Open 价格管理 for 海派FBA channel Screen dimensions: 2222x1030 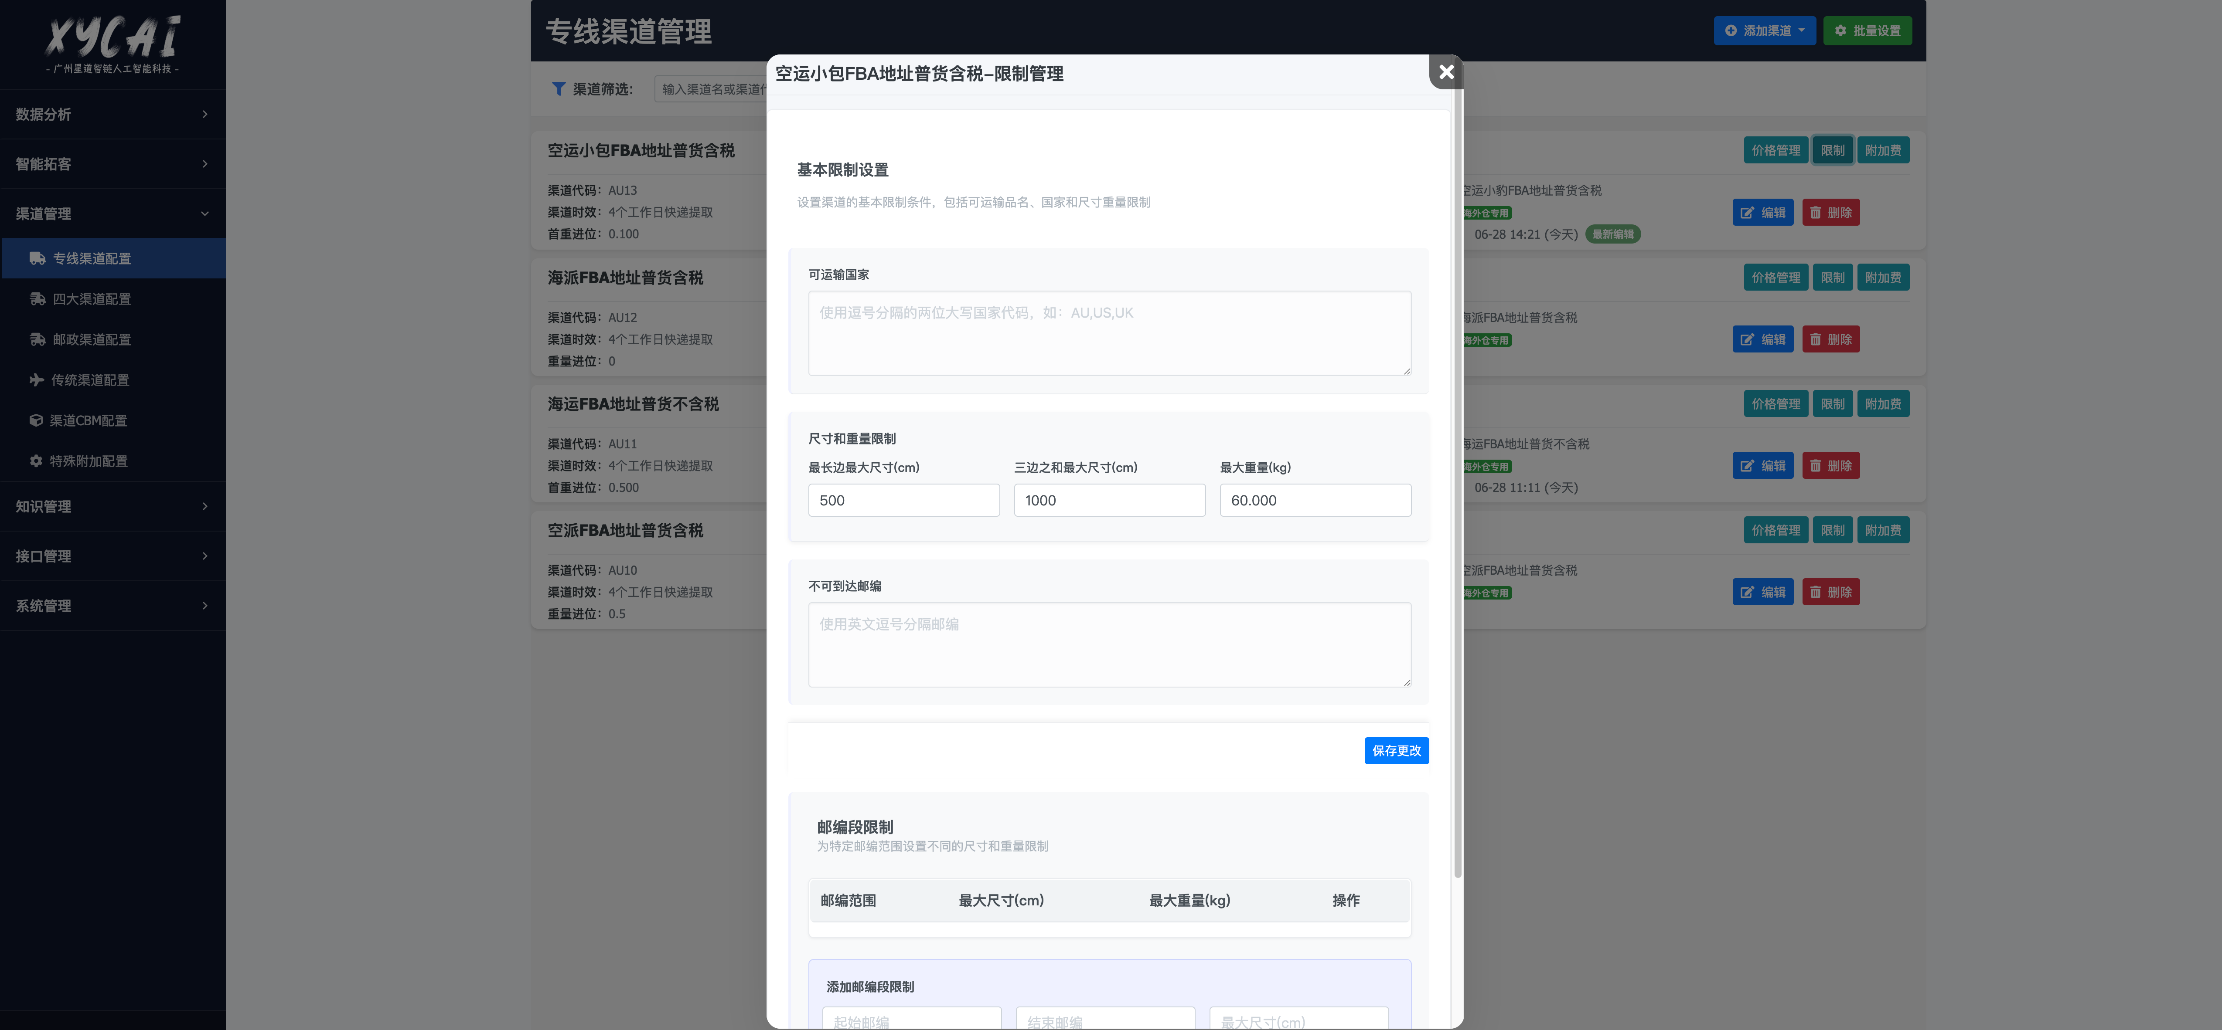1776,278
